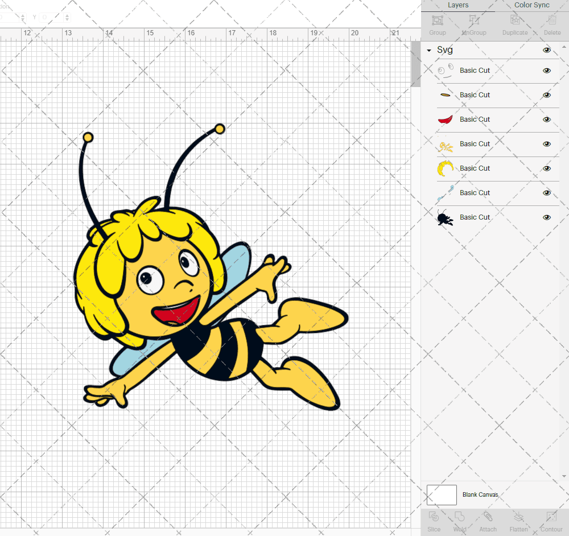Click the canvas vertical scrollbar thumb
The height and width of the screenshot is (536, 569).
coord(415,64)
